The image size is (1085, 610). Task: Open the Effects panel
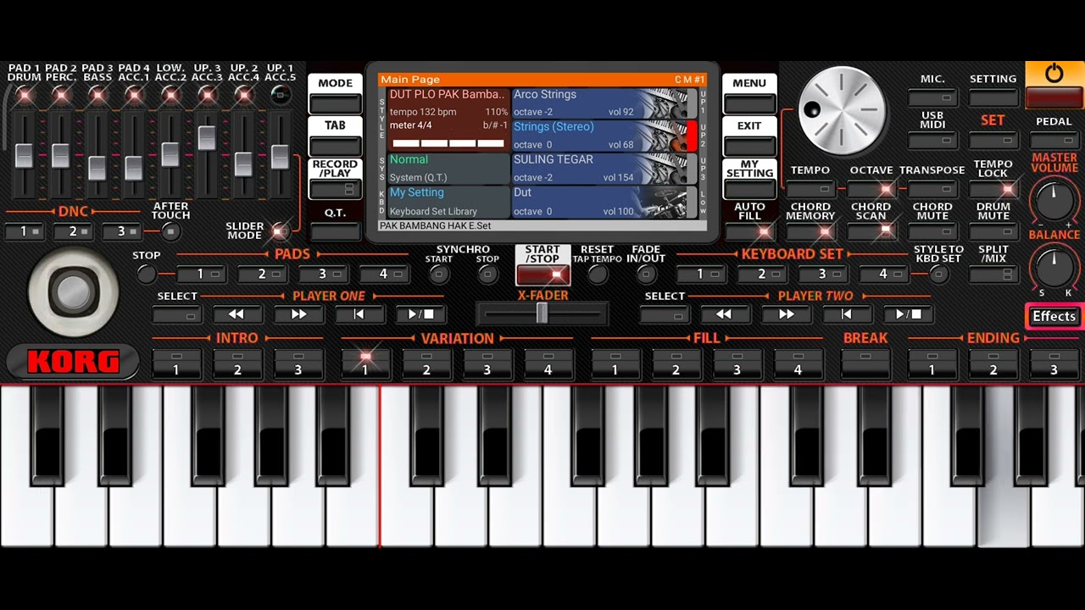(1054, 316)
